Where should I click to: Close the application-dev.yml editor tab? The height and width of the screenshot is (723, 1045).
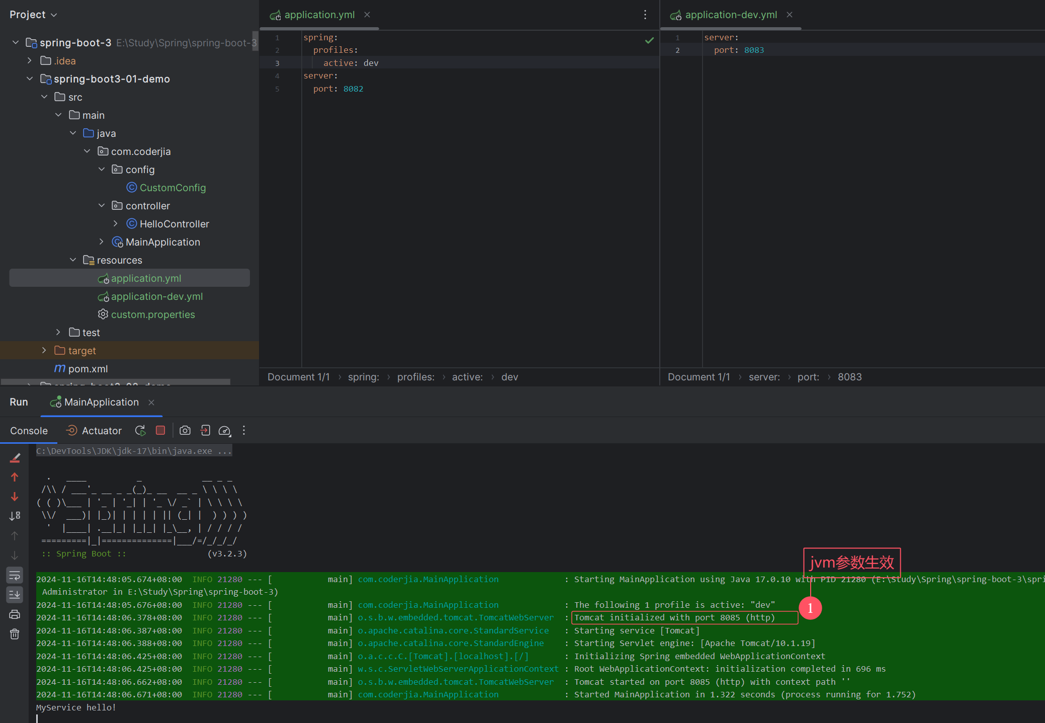790,15
